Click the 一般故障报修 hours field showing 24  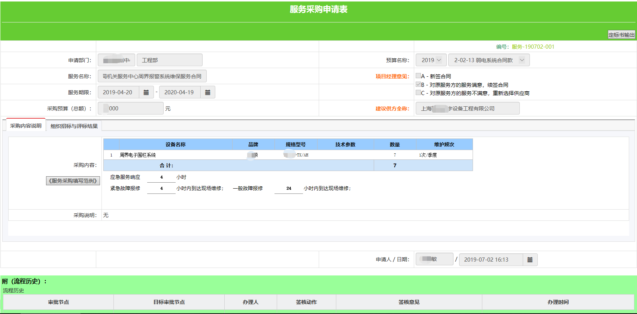(288, 189)
